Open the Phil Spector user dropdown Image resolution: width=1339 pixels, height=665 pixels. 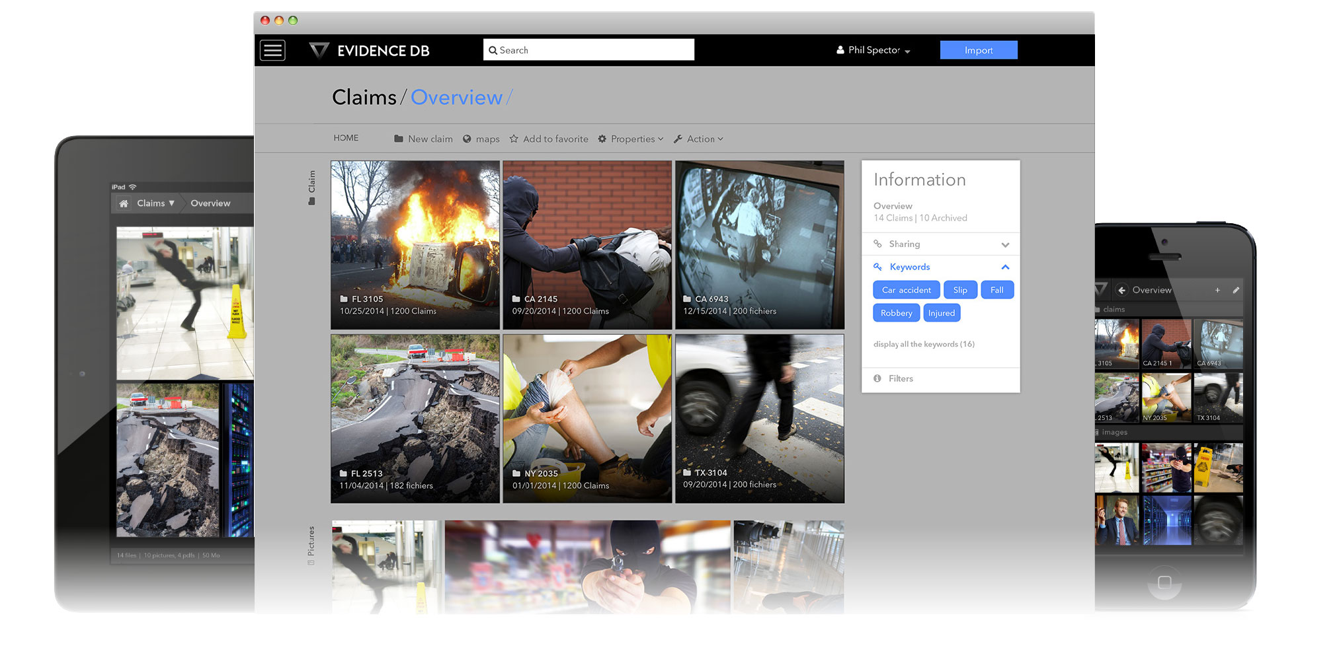coord(873,50)
